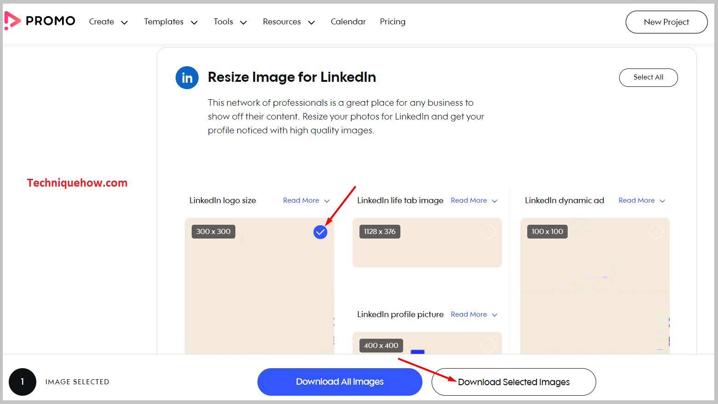Click the 'LinkedIn logo size' label
Viewport: 718px width, 404px height.
pos(222,200)
